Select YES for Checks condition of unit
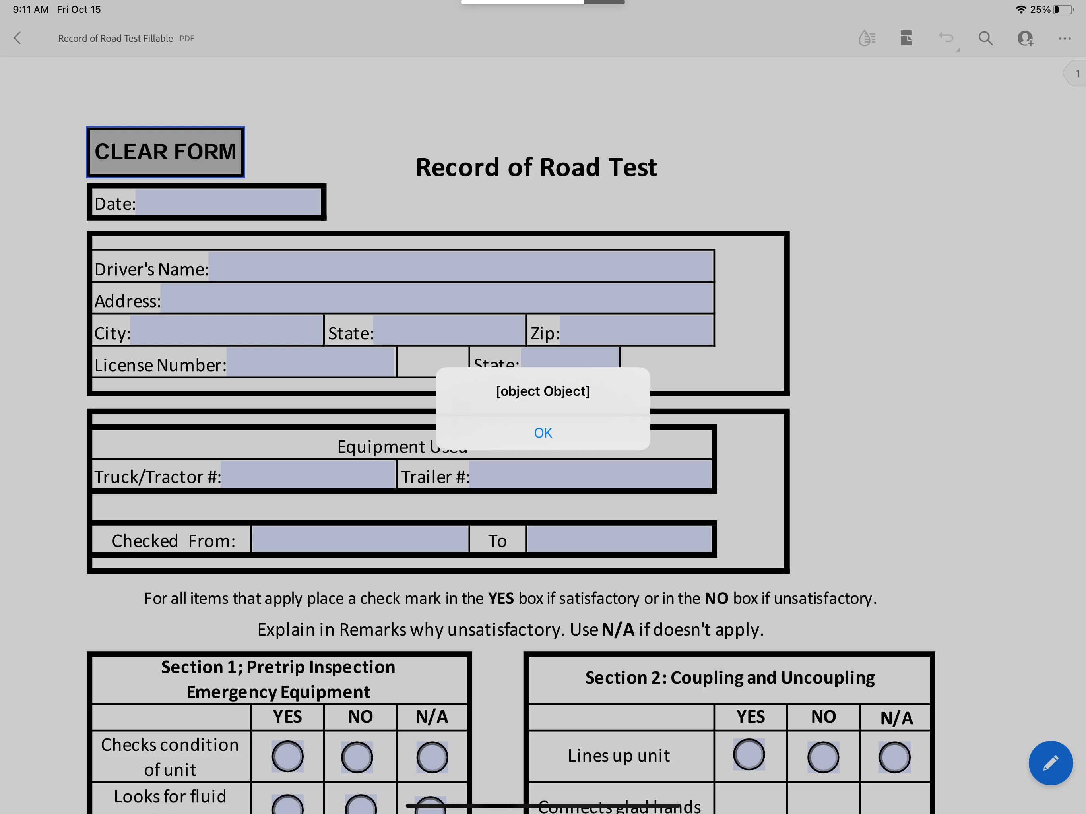1086x814 pixels. [287, 756]
